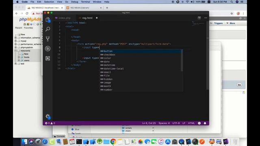
Task: Open Siri from the Dock
Action: pos(31,142)
